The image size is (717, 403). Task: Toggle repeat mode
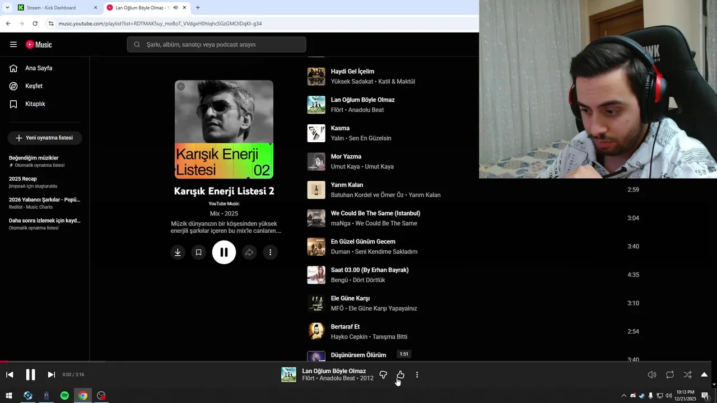click(670, 375)
